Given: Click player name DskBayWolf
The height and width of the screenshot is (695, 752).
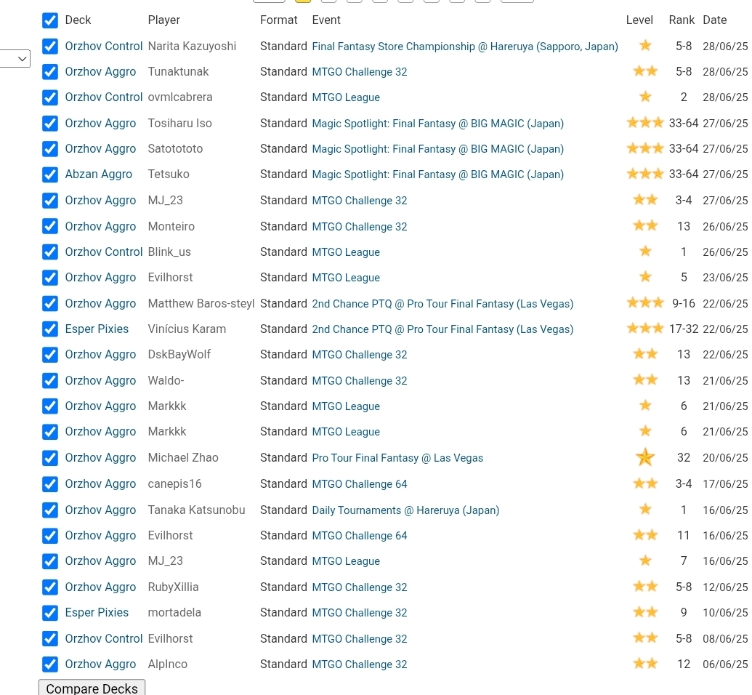Looking at the screenshot, I should (x=179, y=355).
